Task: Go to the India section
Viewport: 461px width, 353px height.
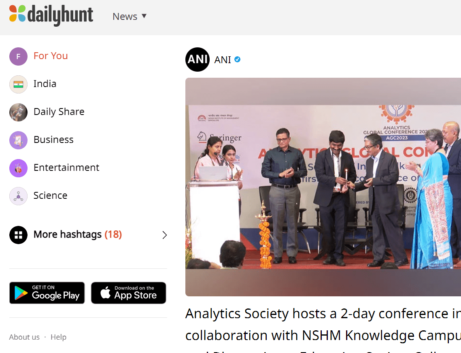Action: 45,83
